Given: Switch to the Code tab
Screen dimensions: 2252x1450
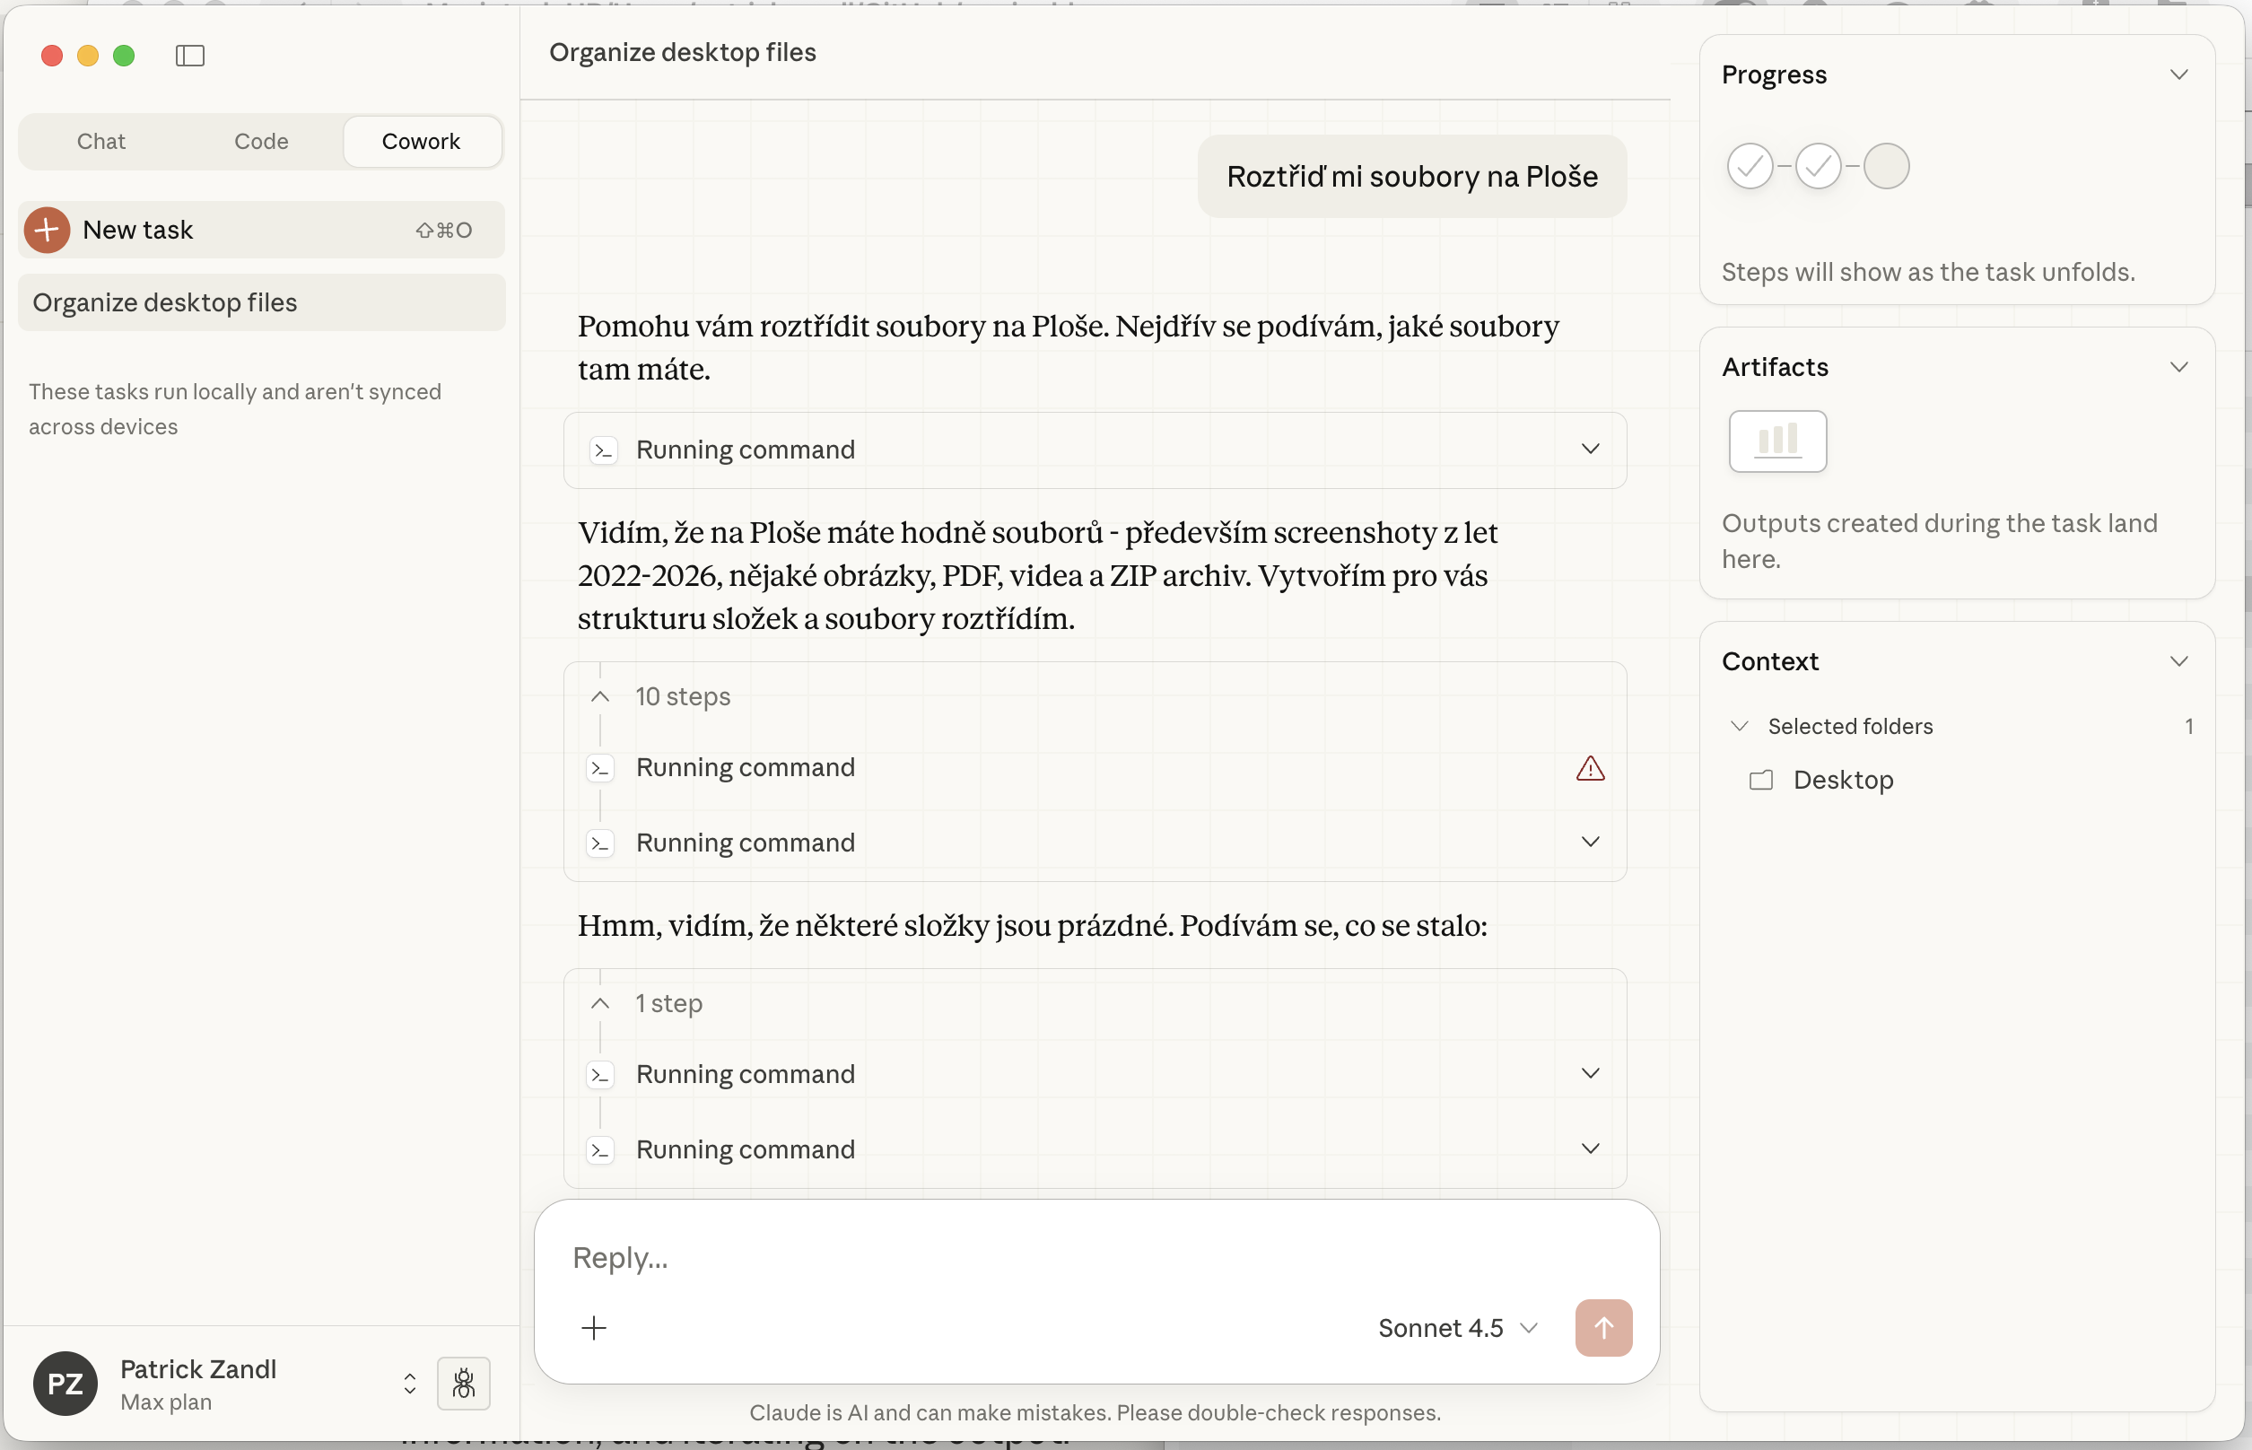Looking at the screenshot, I should [261, 141].
